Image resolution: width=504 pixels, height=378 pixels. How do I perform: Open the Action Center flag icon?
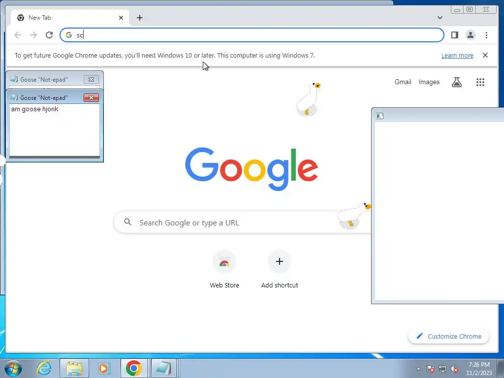coord(431,369)
